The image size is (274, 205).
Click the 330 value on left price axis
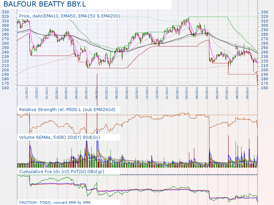5,12
